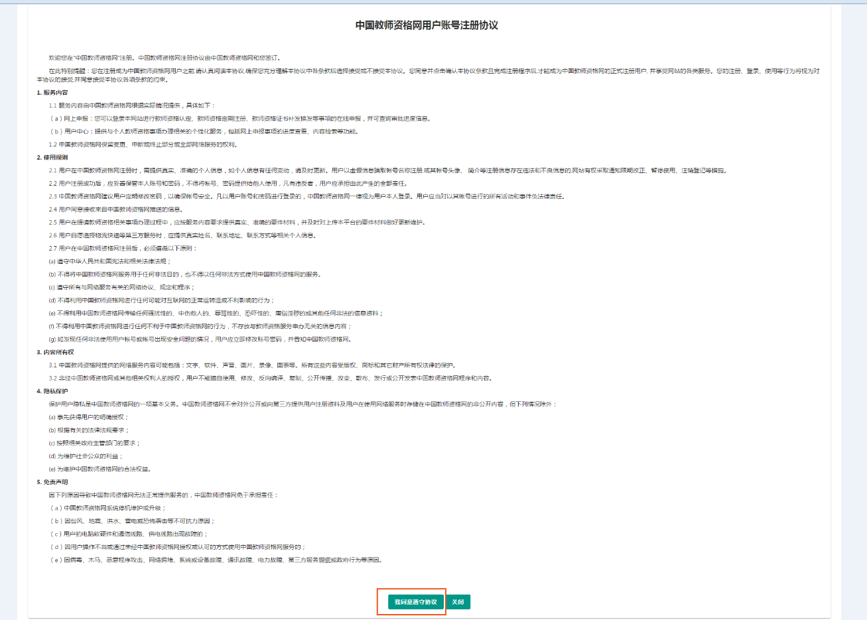Click the heading 1. 服务内容
This screenshot has height=620, width=867.
pos(52,93)
